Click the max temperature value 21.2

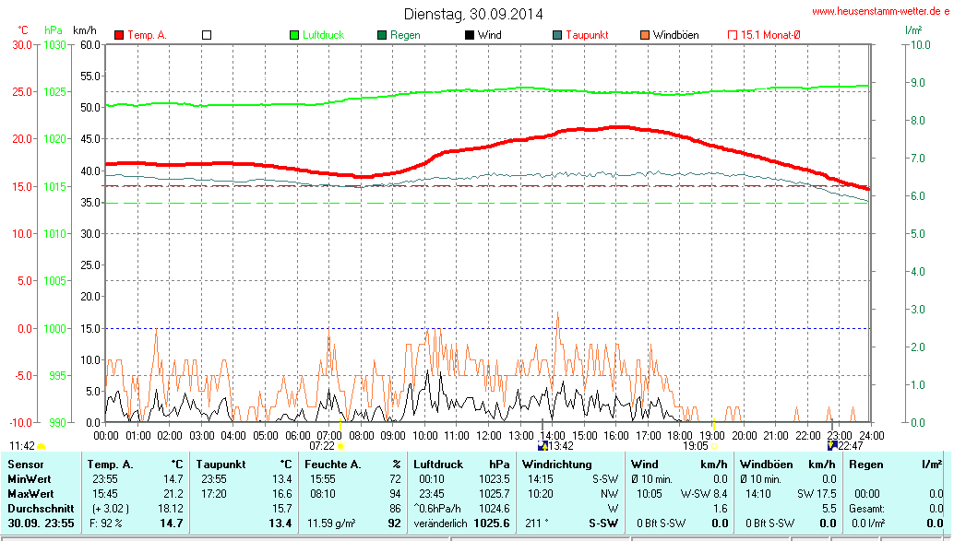(x=173, y=494)
